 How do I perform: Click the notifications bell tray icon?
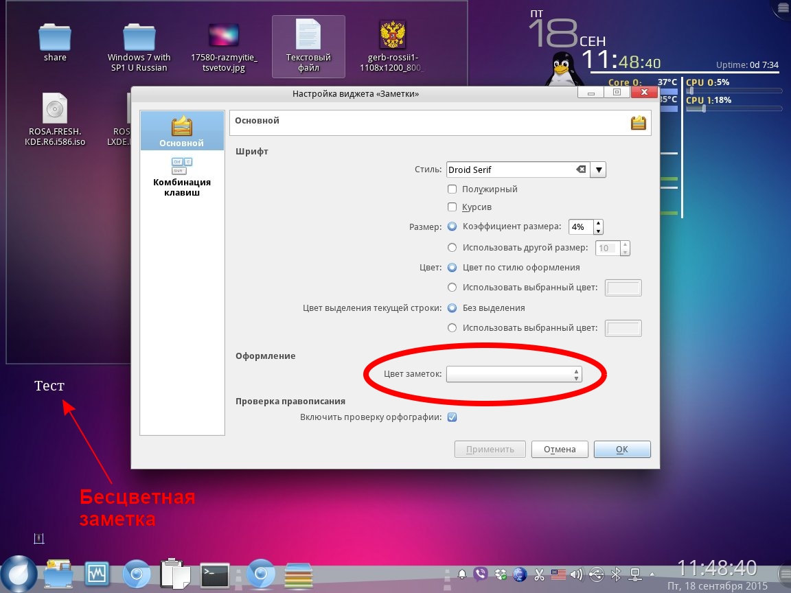461,574
